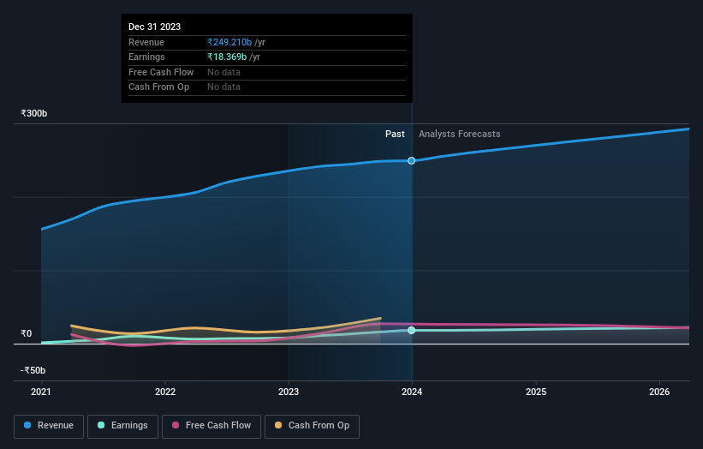This screenshot has width=703, height=449.
Task: Click the Earnings row label in tooltip
Action: [x=146, y=57]
